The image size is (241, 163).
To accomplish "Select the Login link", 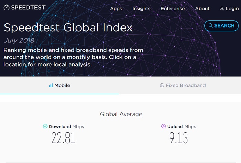I will 232,9.
